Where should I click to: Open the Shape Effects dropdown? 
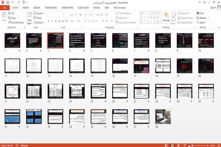pyautogui.click(x=185, y=22)
